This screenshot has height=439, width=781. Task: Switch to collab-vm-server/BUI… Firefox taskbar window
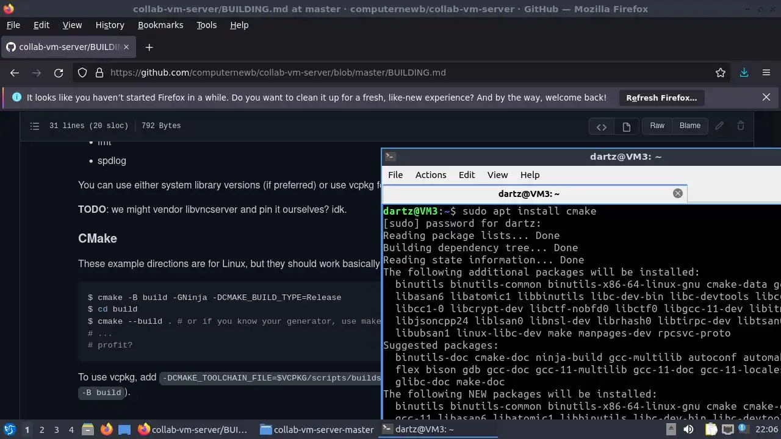[x=193, y=429]
